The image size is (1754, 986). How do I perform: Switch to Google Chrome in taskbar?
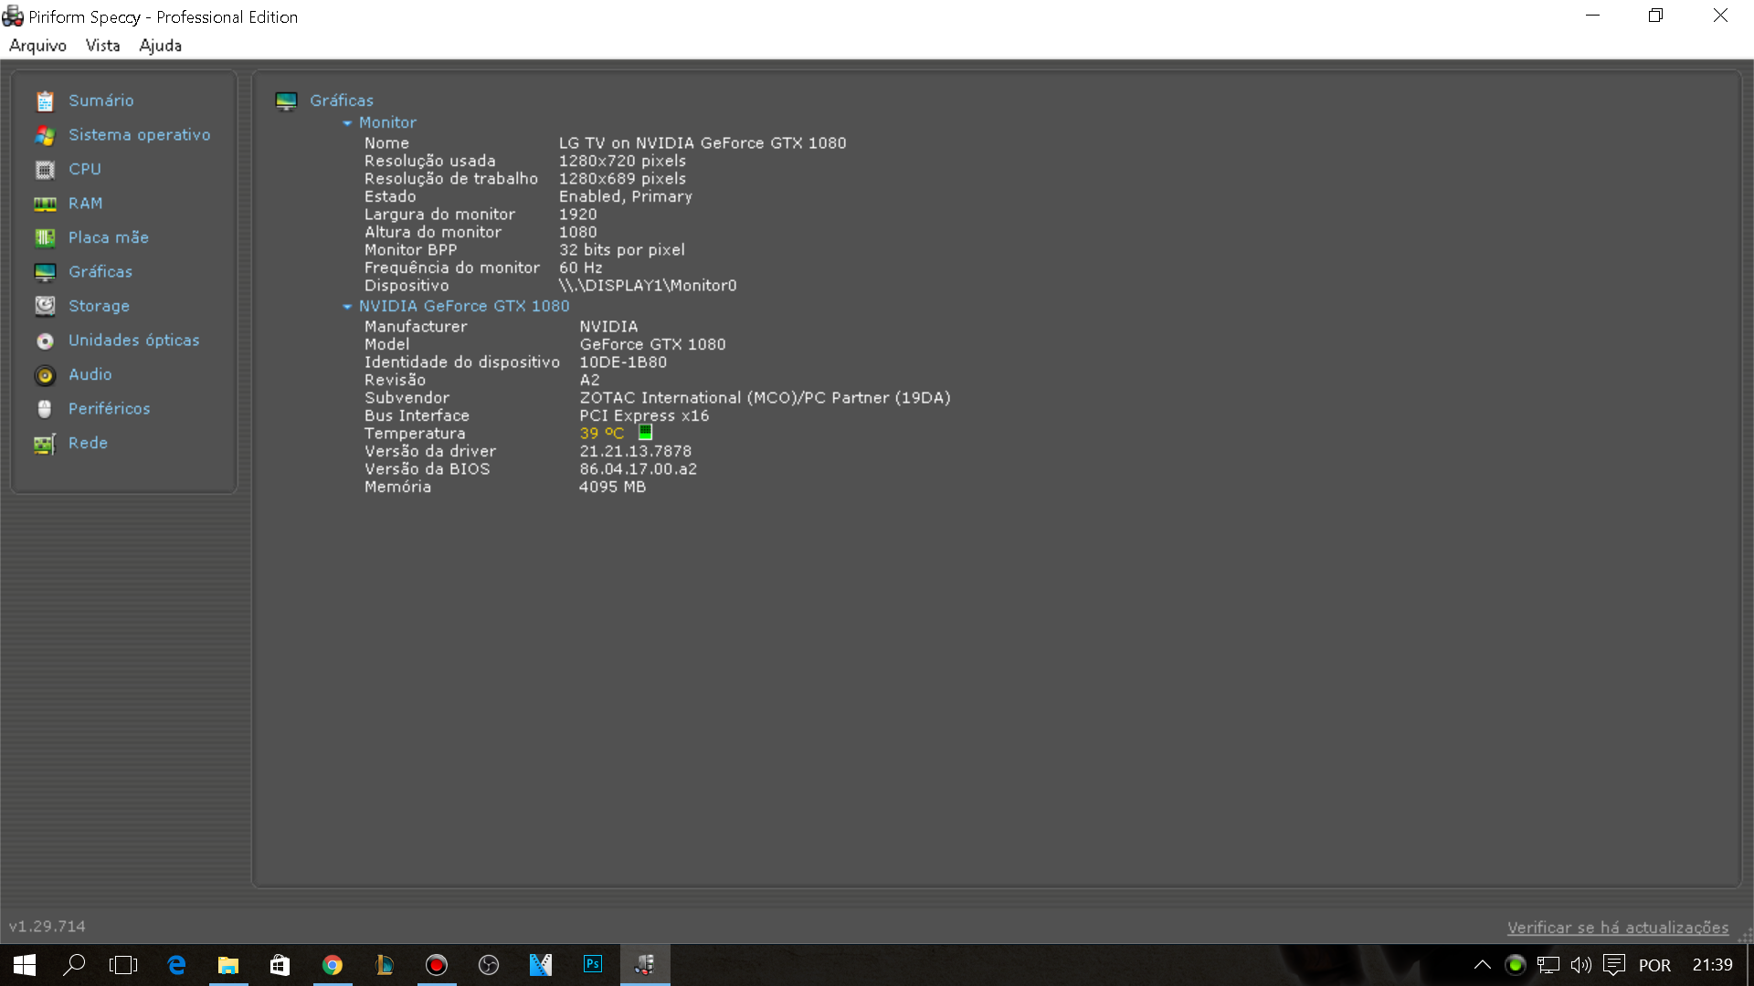pyautogui.click(x=333, y=965)
